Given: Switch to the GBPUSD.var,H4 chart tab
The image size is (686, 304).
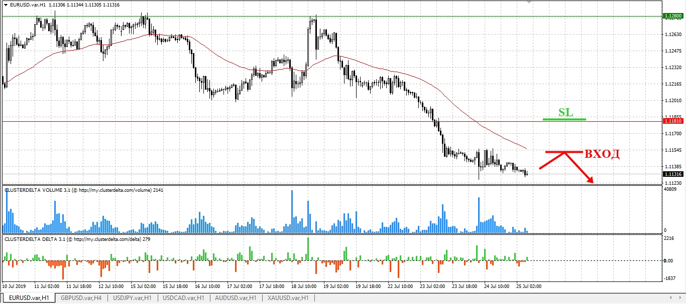Looking at the screenshot, I should [x=81, y=298].
